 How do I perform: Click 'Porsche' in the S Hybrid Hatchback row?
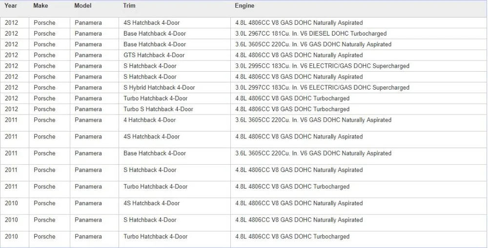click(x=44, y=88)
